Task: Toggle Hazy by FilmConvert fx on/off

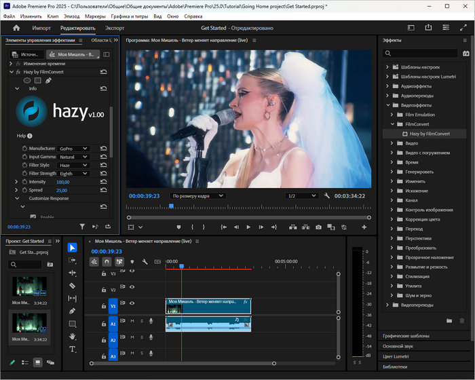Action: (x=18, y=72)
